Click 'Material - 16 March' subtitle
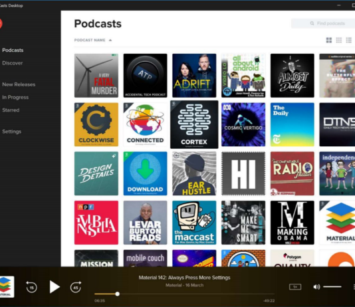 coord(184,285)
